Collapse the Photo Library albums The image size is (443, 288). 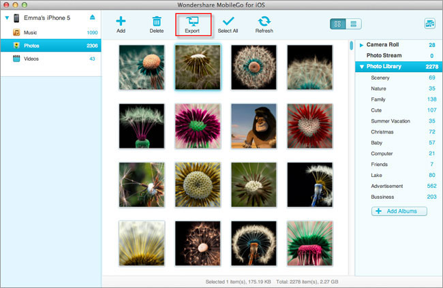click(x=361, y=67)
